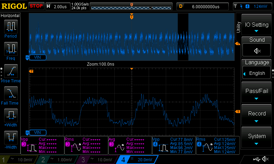Click the orange trigger level marker beside zoom view
The height and width of the screenshot is (164, 274).
[x=237, y=111]
